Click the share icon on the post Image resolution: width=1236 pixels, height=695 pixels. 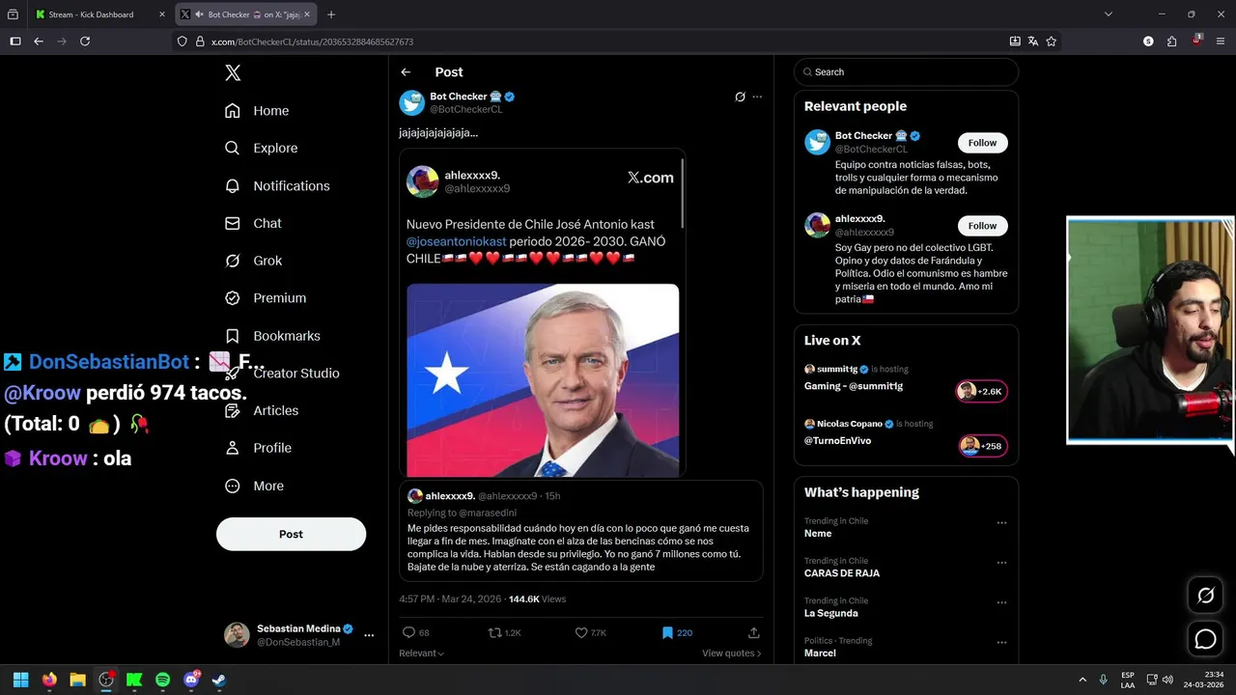click(x=753, y=633)
